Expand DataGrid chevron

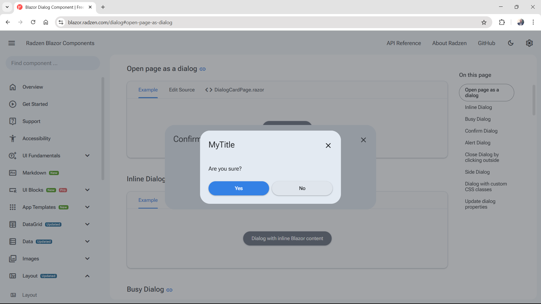point(87,224)
